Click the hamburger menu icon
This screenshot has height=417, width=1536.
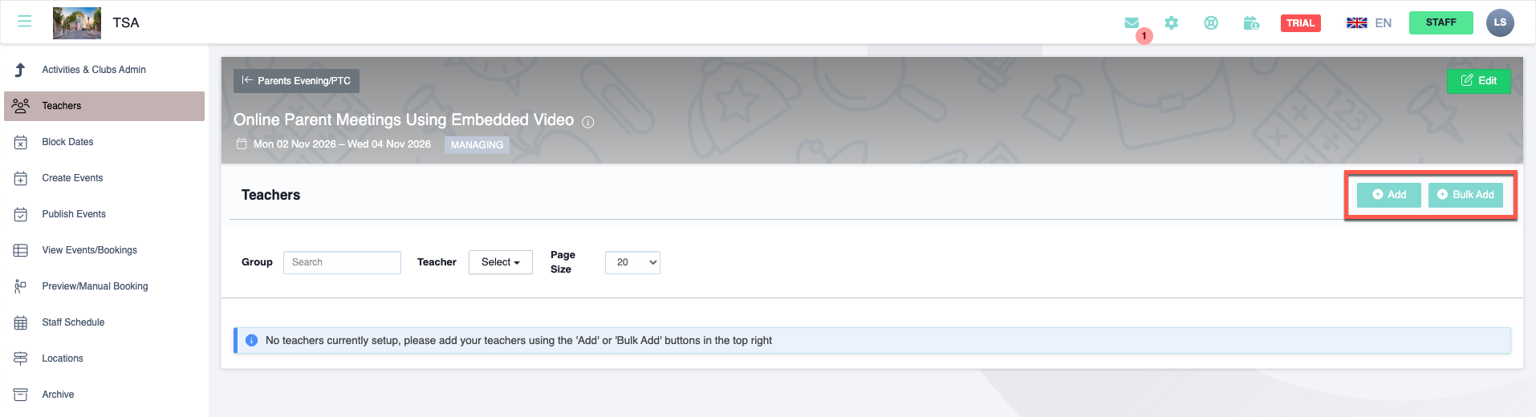click(x=25, y=22)
